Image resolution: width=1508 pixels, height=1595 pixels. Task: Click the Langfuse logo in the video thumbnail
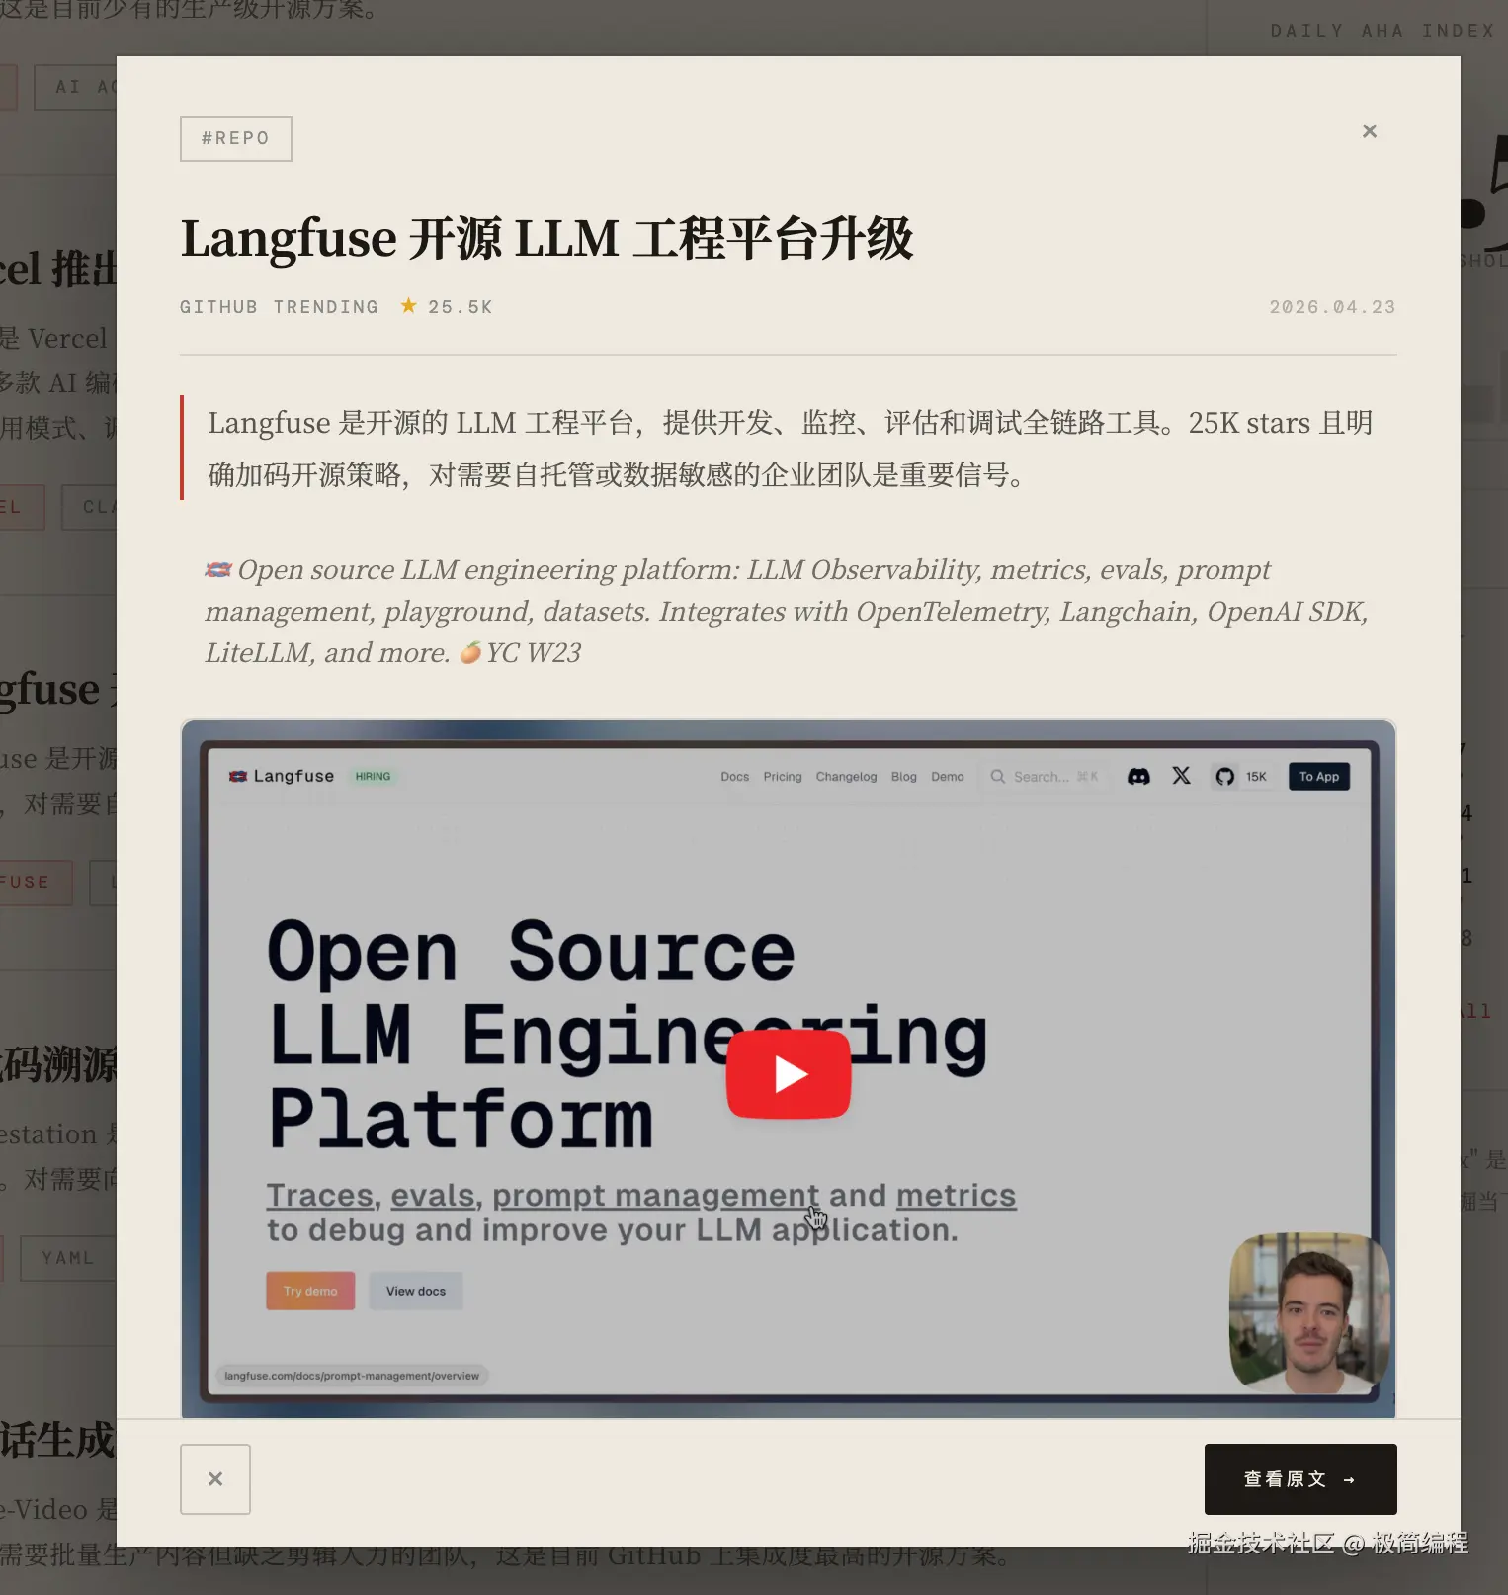(x=282, y=776)
